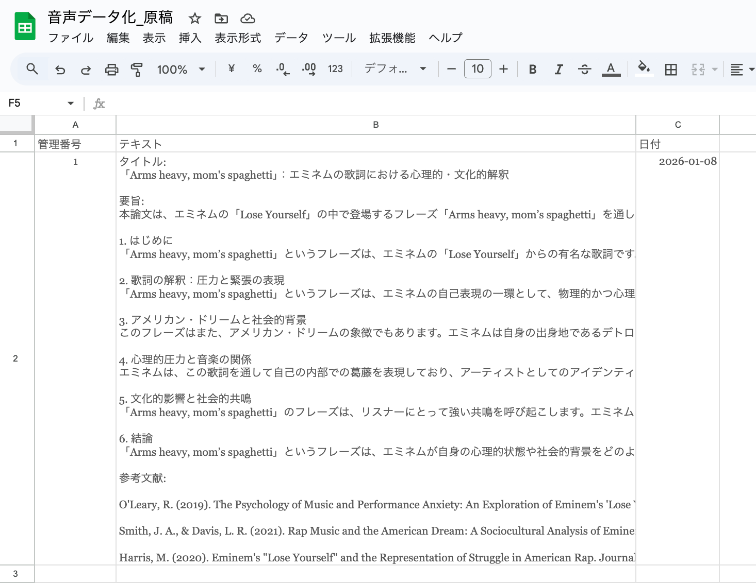Click the font size field showing 10

478,69
